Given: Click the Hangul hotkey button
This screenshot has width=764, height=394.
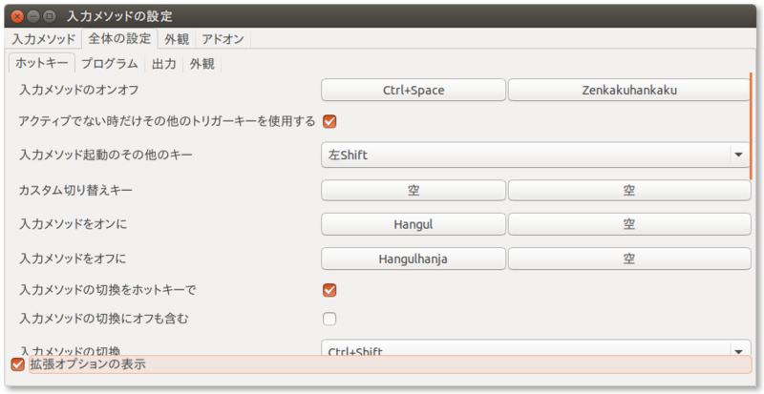Looking at the screenshot, I should pyautogui.click(x=414, y=224).
